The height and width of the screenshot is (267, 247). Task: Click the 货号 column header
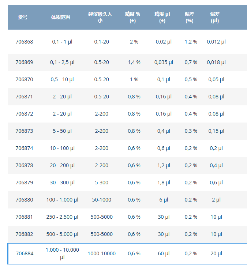(23, 17)
